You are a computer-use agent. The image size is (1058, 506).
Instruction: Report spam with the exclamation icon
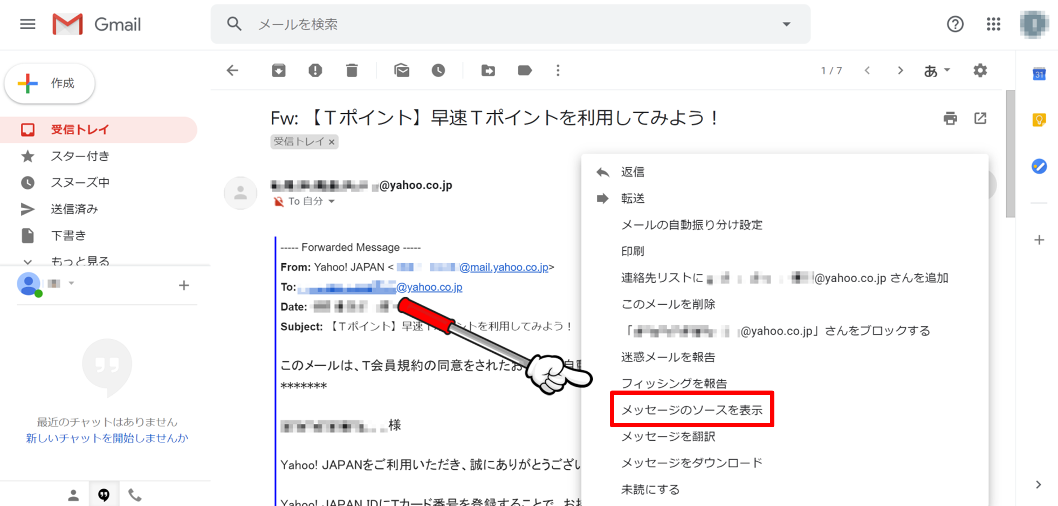coord(315,70)
